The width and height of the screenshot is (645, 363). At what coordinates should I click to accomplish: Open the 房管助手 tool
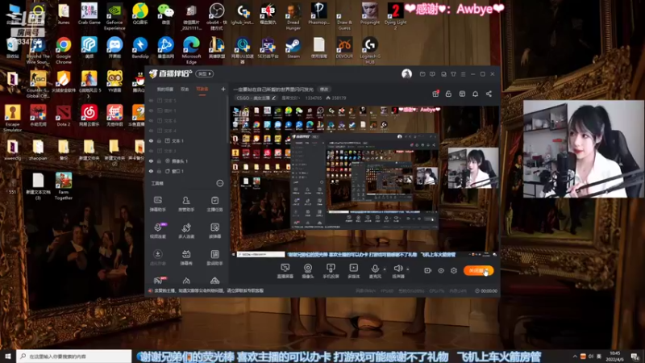point(186,204)
